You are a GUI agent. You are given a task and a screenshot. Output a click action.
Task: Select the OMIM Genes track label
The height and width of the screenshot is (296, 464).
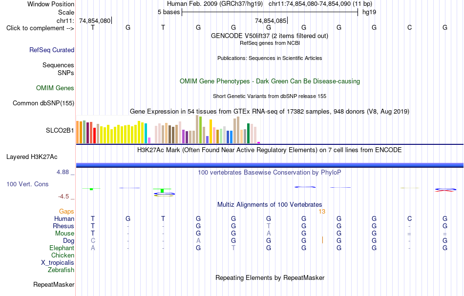[x=55, y=88]
